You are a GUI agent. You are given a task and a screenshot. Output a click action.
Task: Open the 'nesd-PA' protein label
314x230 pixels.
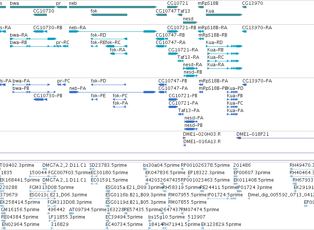[194, 118]
